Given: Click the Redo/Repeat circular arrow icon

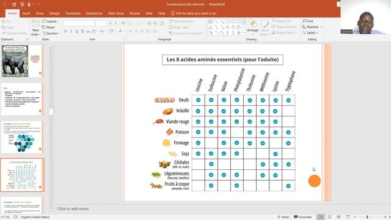Looking at the screenshot, I should 14,4.
